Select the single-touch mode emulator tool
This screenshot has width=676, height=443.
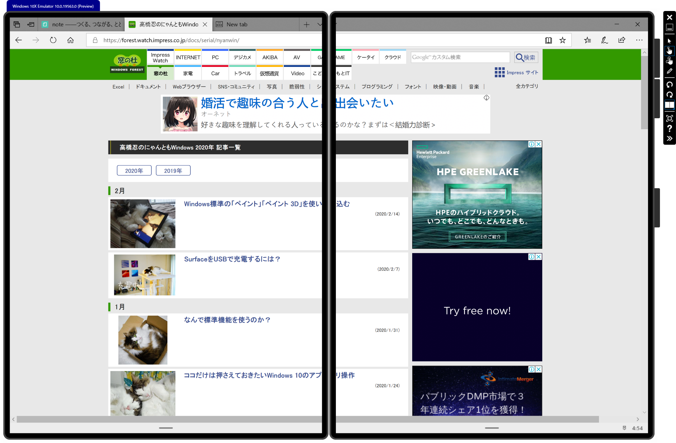(669, 51)
